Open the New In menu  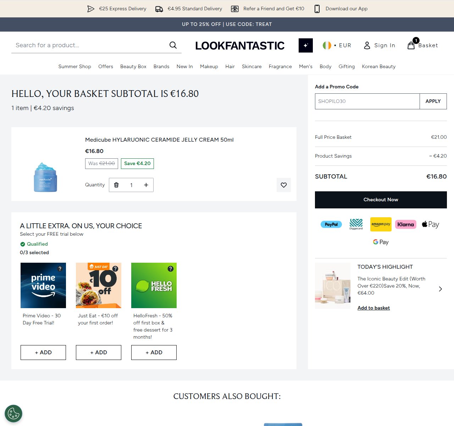185,66
